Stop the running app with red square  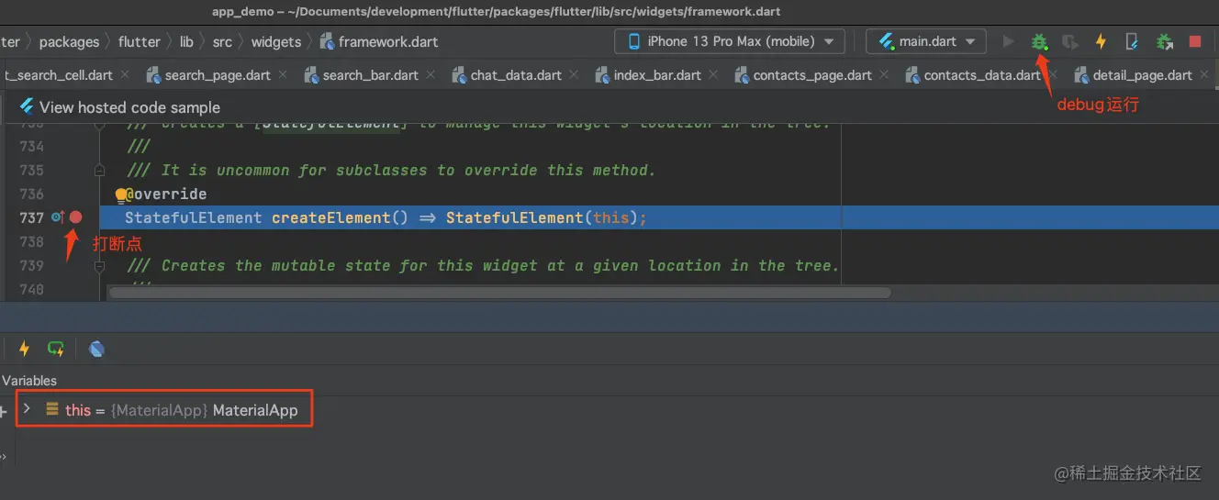(1195, 41)
